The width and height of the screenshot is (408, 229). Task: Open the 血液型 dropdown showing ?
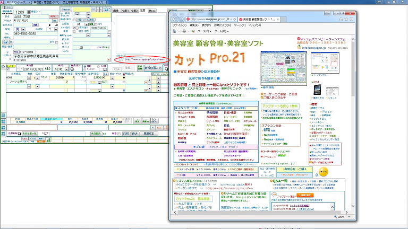[x=56, y=29]
